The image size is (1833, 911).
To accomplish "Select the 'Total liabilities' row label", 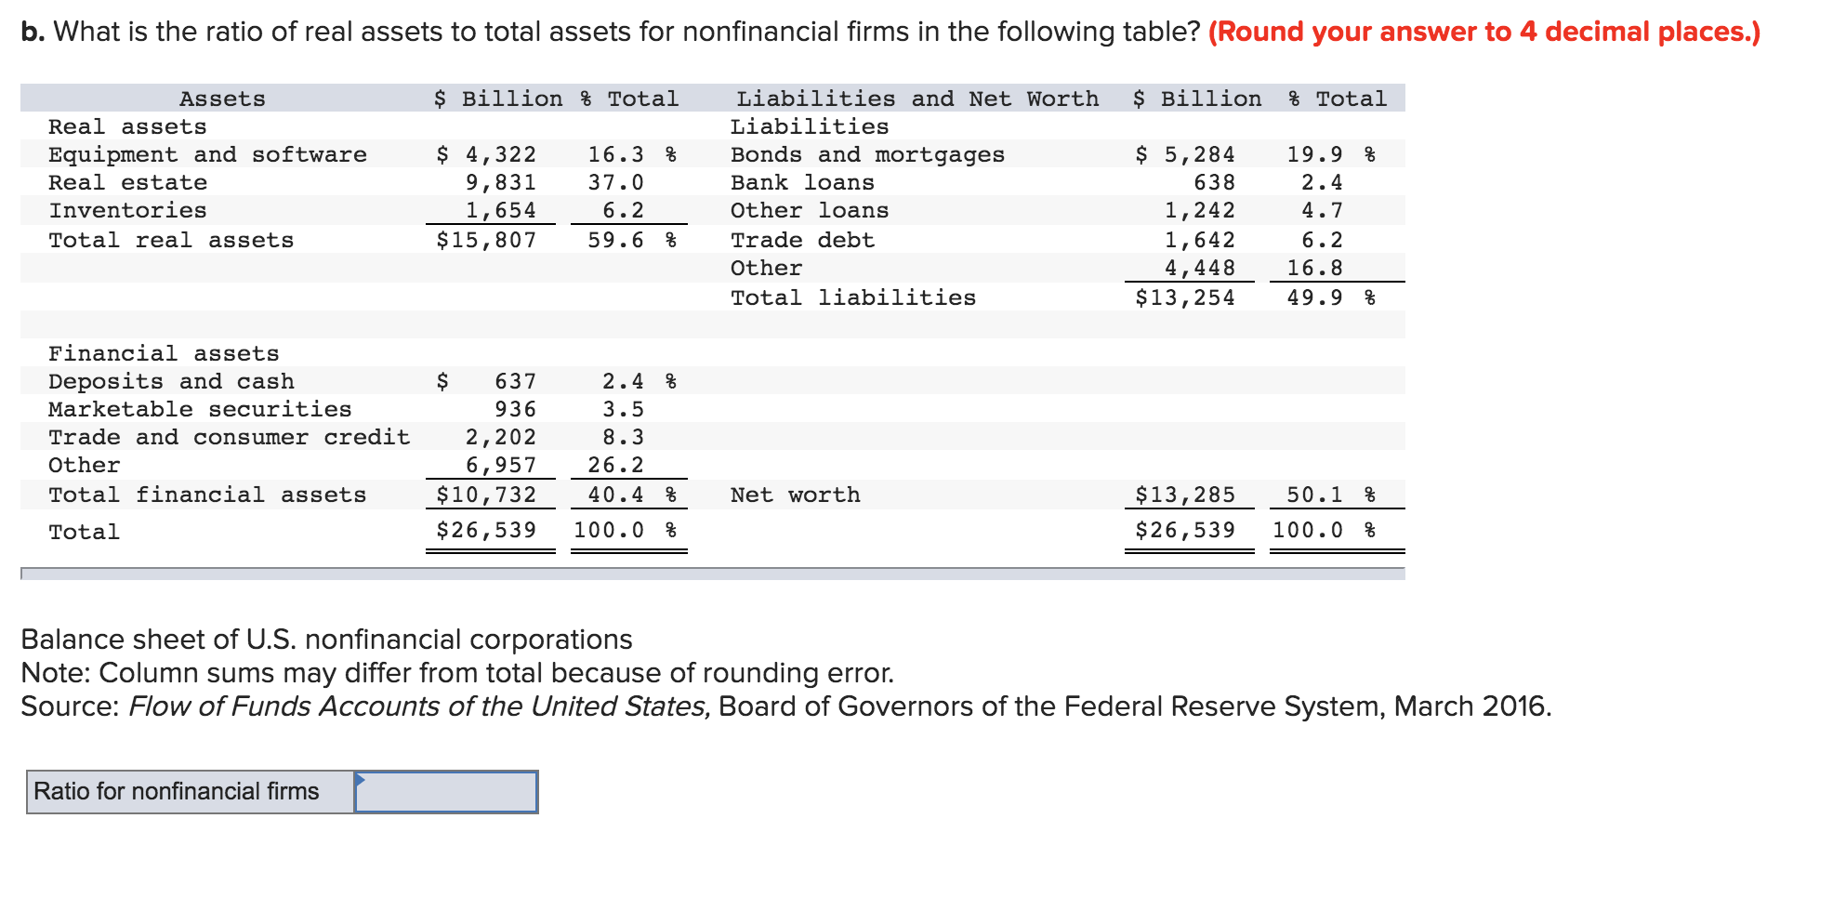I will [x=853, y=297].
